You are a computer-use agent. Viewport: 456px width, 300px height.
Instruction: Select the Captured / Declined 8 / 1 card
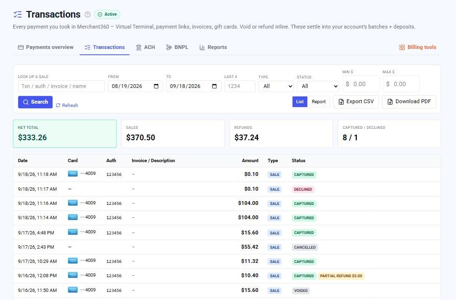coord(389,134)
